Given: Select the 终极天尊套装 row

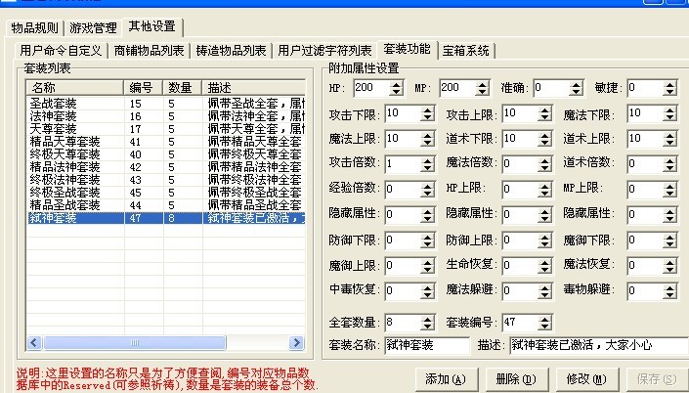Looking at the screenshot, I should 166,154.
